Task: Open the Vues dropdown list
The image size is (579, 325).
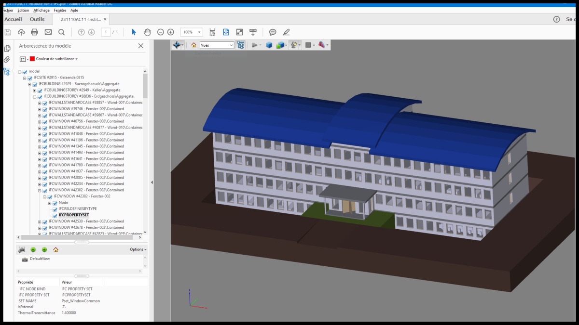Action: (217, 45)
